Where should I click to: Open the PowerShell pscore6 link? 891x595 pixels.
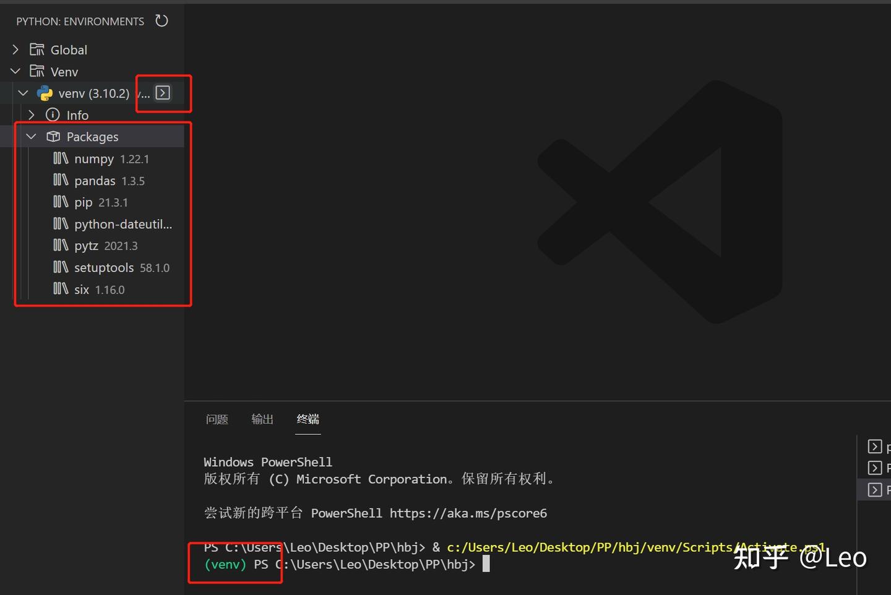pyautogui.click(x=468, y=513)
